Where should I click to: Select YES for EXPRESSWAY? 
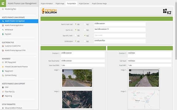[76, 41]
